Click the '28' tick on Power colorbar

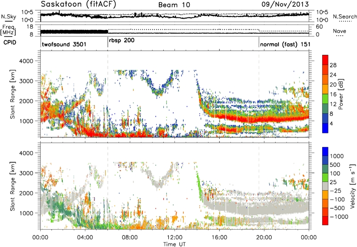click(333, 65)
